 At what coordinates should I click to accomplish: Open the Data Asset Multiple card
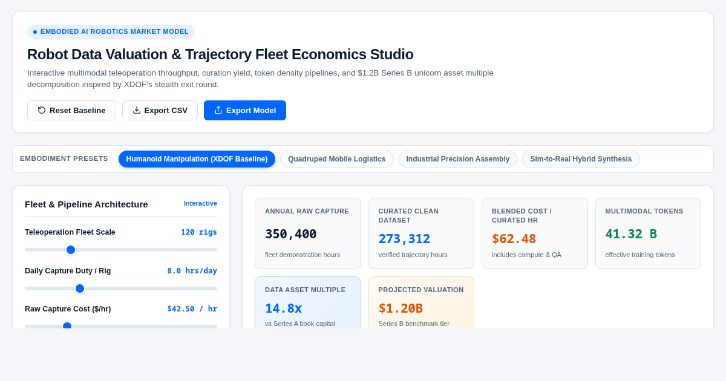pos(308,303)
